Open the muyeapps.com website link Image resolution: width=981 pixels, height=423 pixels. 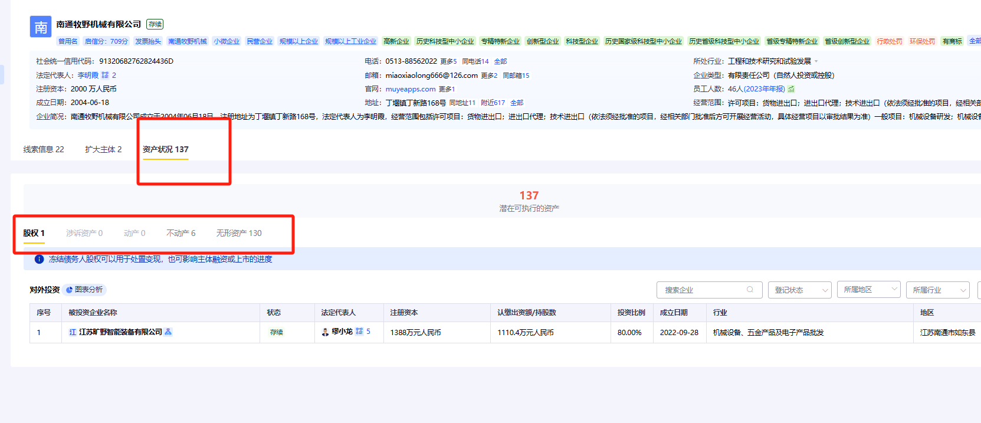pyautogui.click(x=411, y=89)
